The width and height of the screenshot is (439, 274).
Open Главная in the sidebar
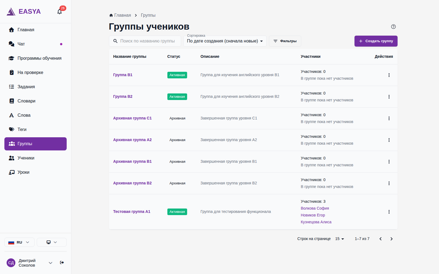(35, 30)
